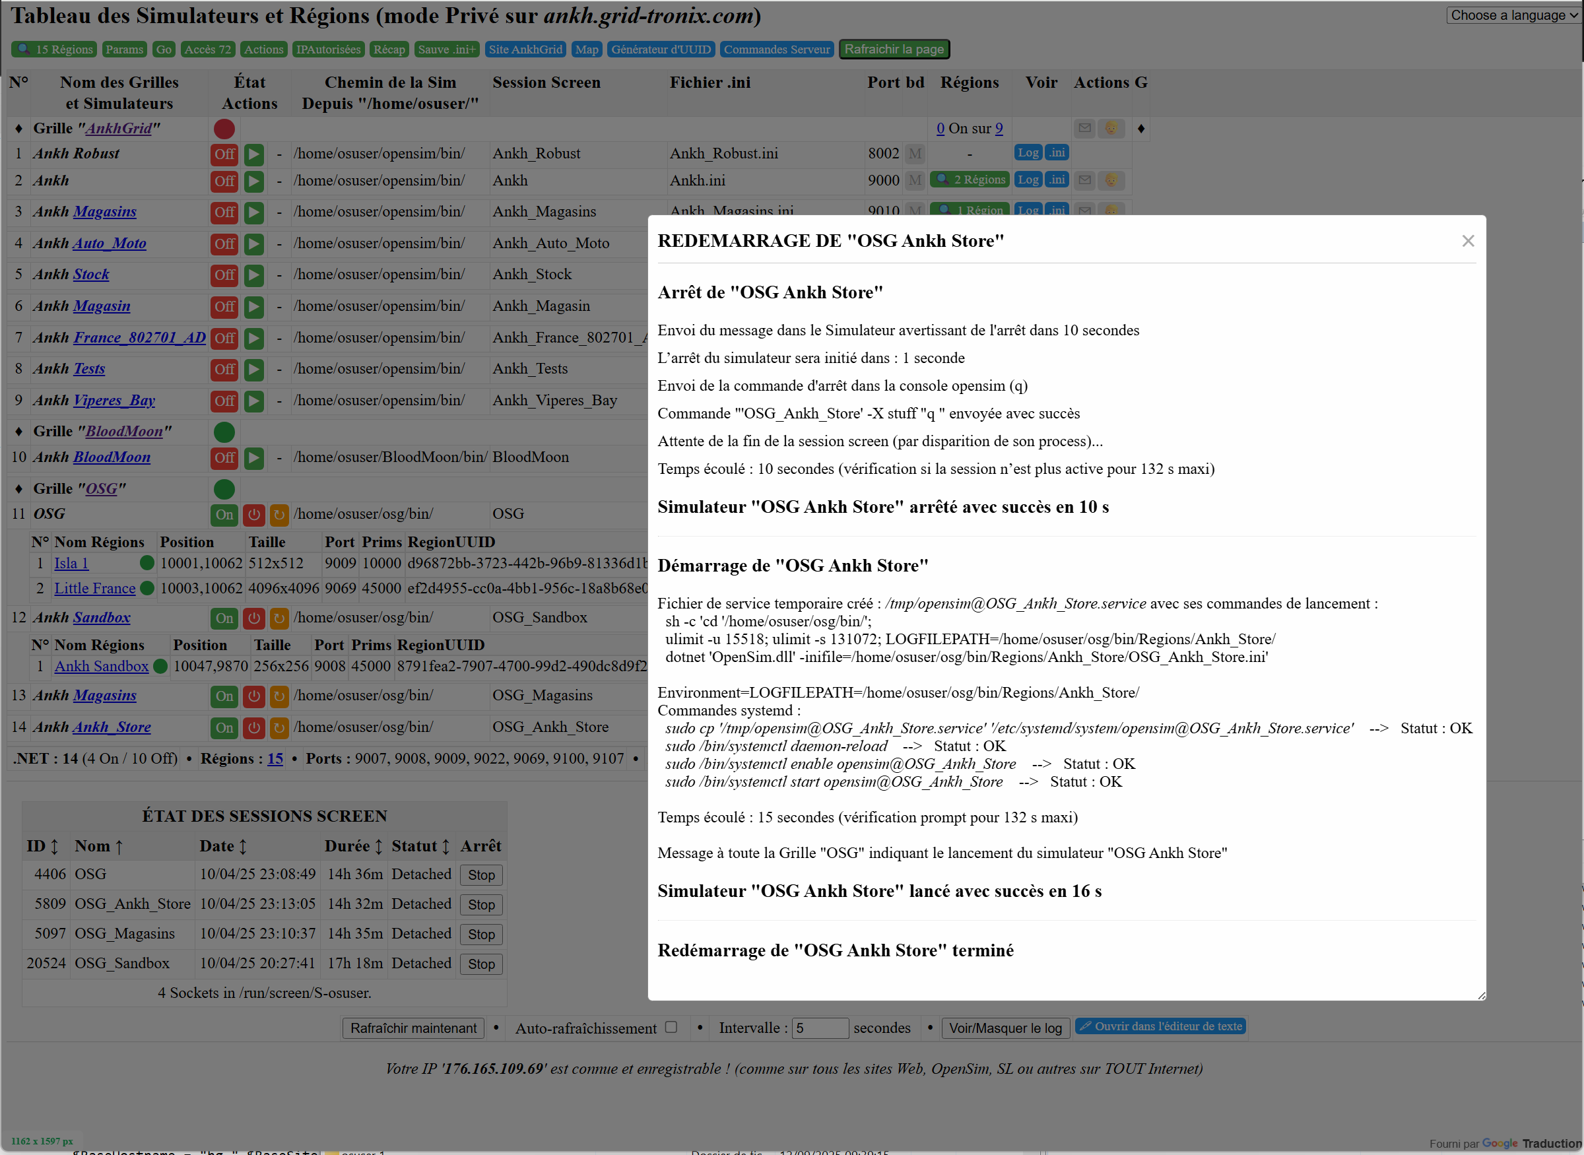Click the mail icon in AnkhGrid row
This screenshot has height=1155, width=1584.
point(1084,129)
